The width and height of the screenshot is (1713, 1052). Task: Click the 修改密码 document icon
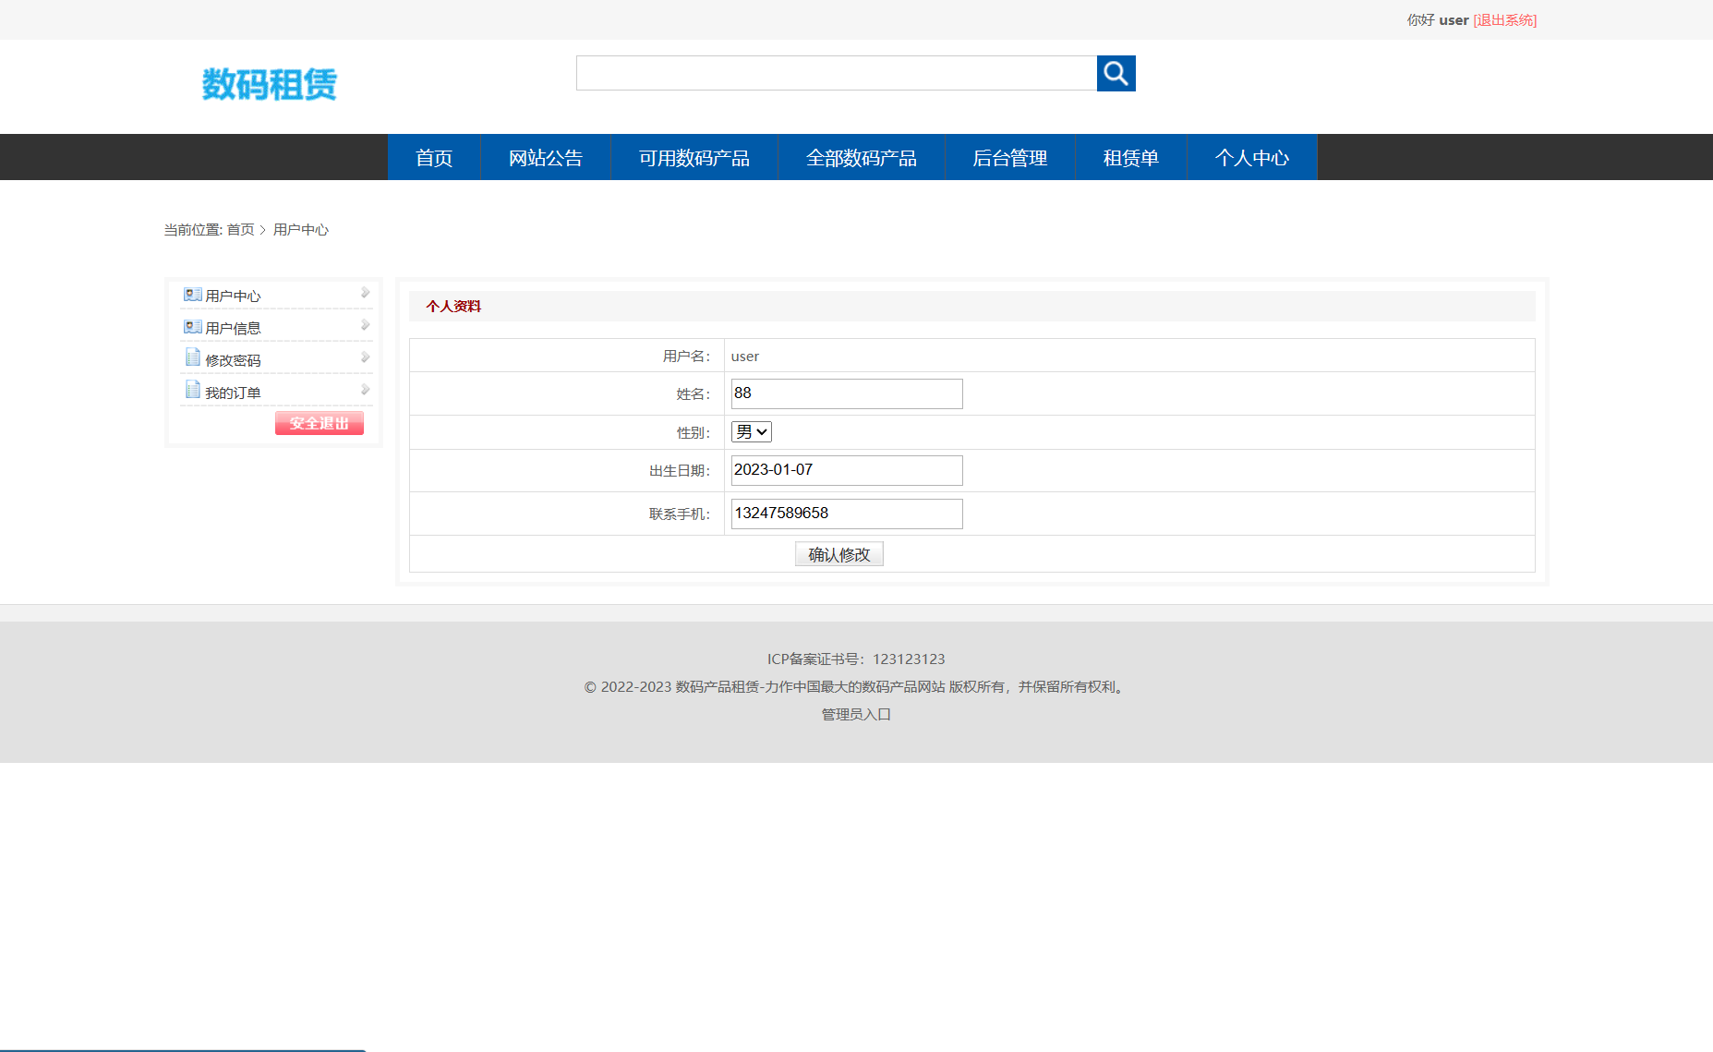tap(193, 357)
